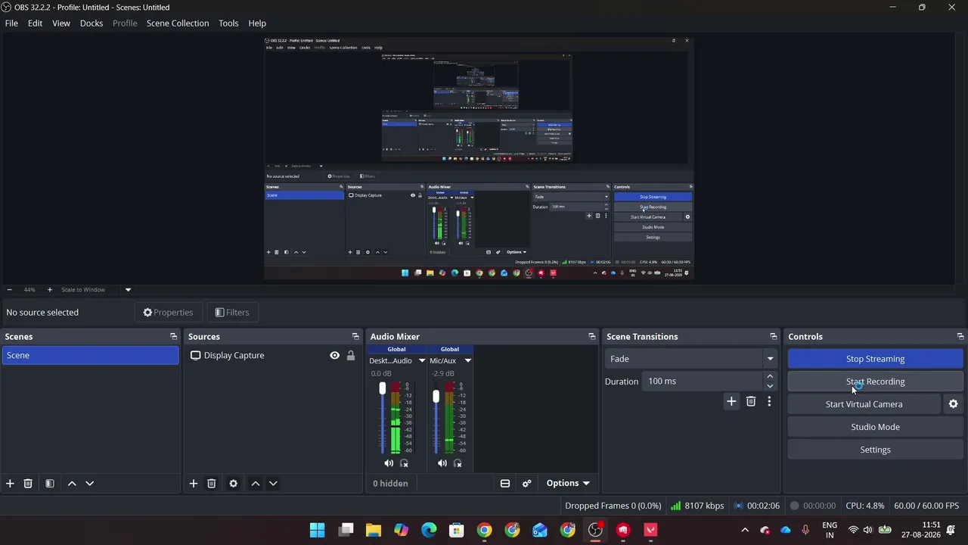Open the Docks menu
This screenshot has height=545, width=968.
coord(92,23)
